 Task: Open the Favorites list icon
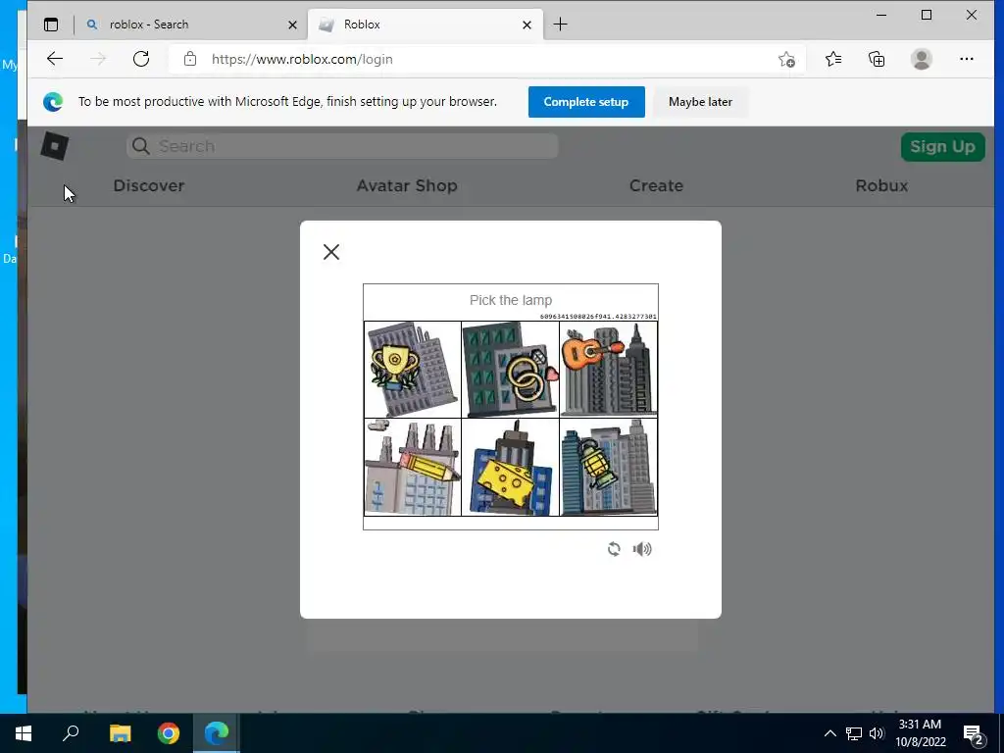[x=833, y=59]
